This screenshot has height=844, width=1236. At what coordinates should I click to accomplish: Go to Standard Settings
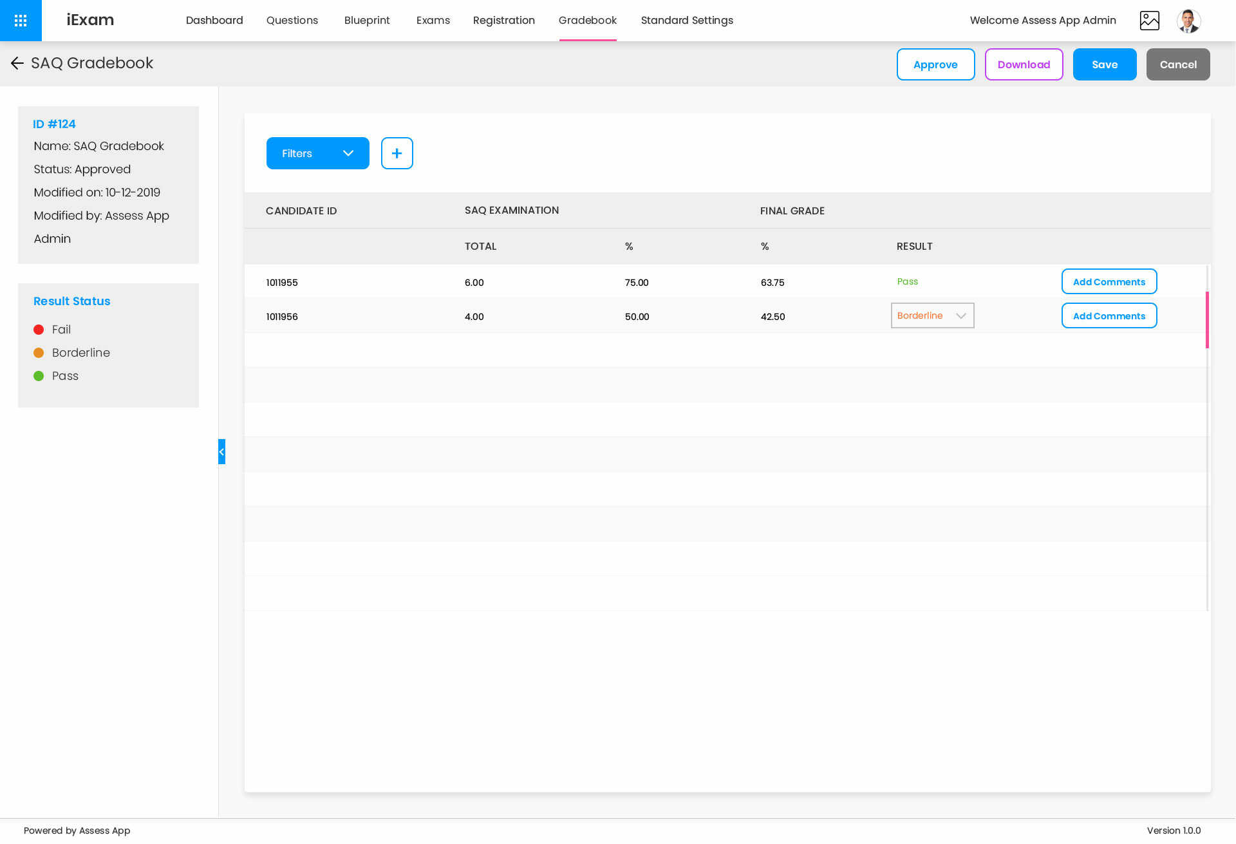point(686,21)
